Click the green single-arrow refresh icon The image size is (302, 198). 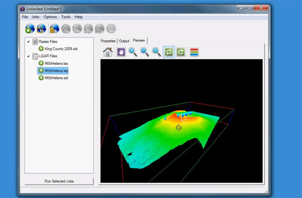(181, 52)
